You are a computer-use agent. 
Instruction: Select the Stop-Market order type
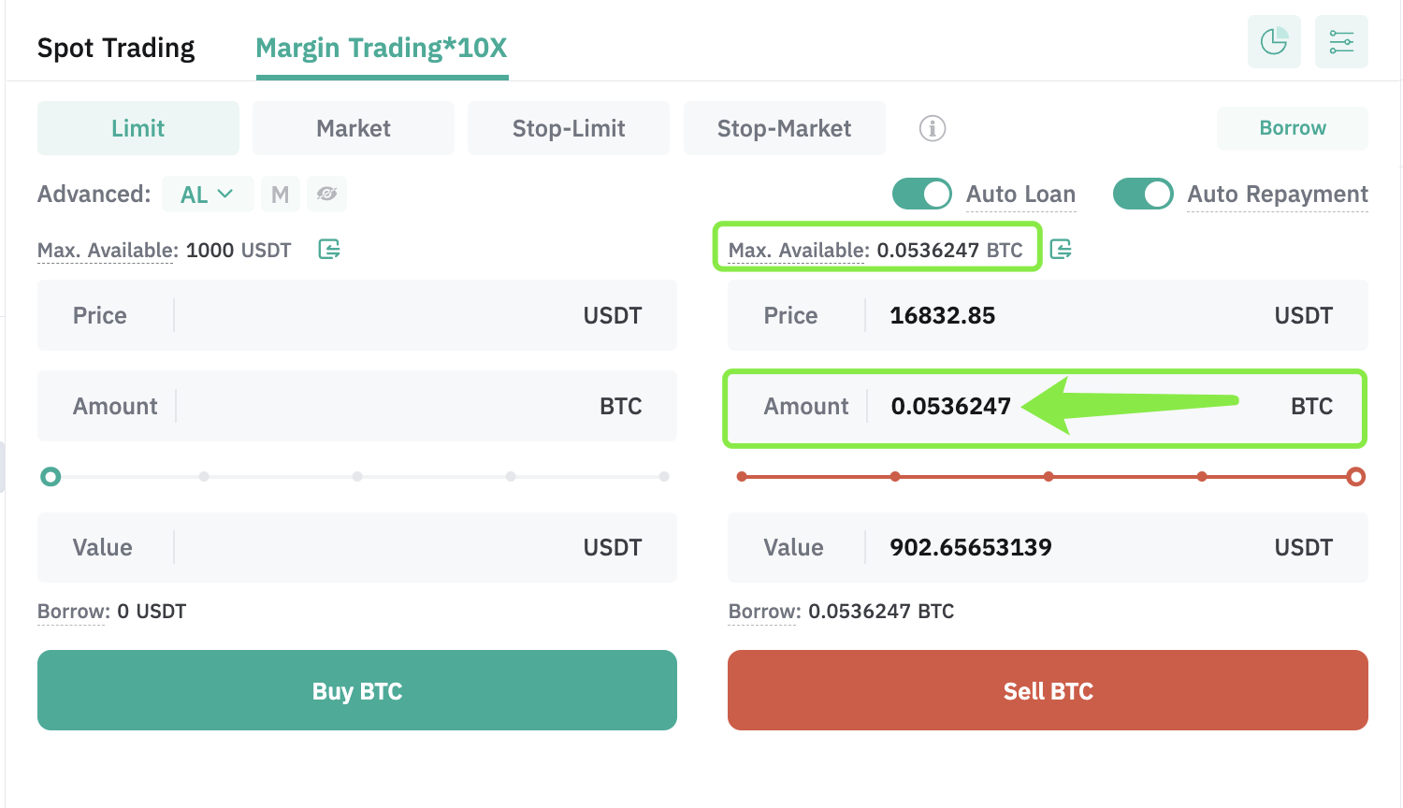click(785, 128)
